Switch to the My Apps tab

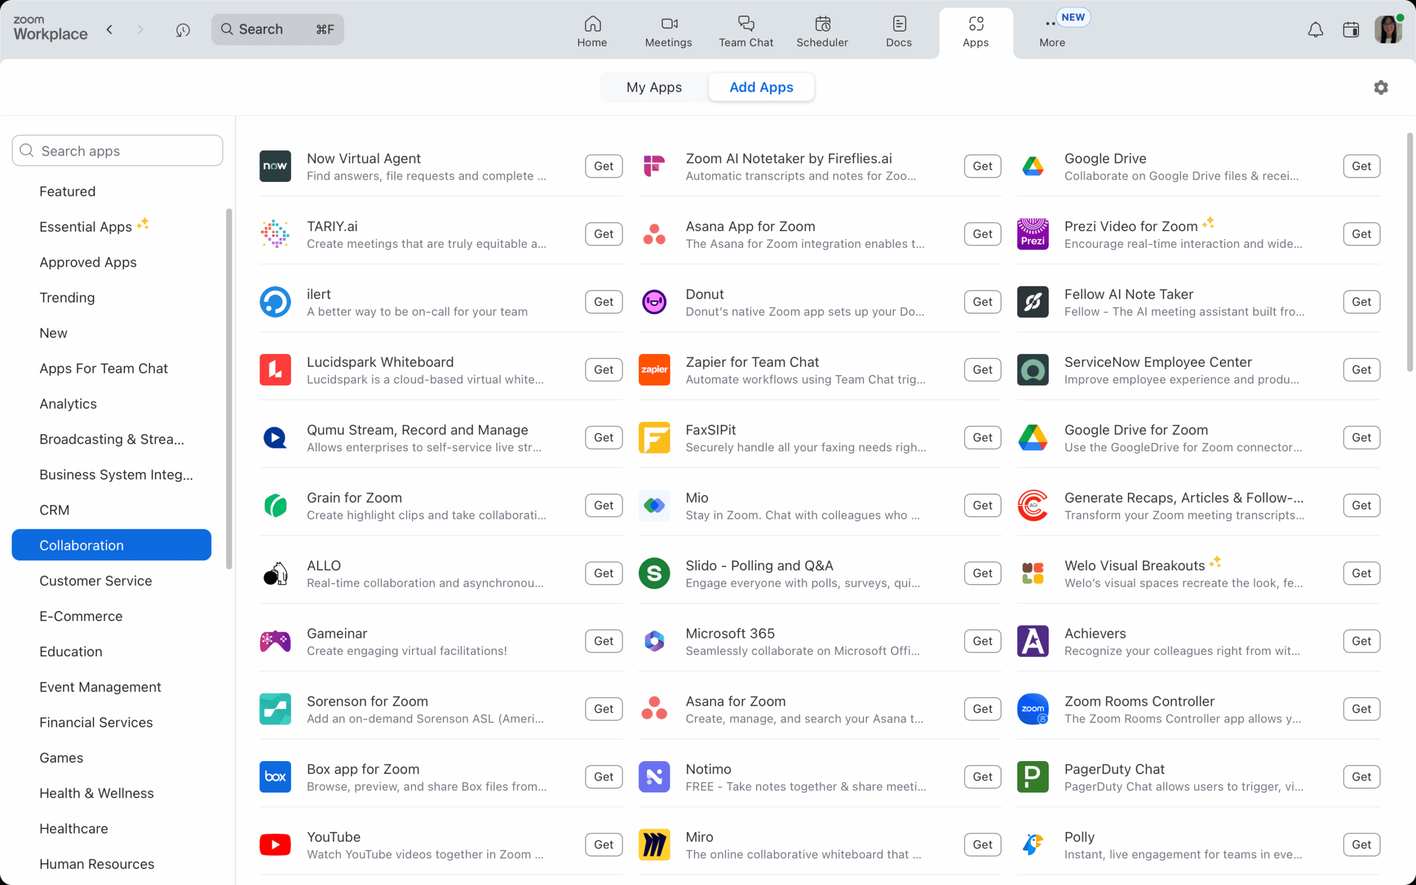point(654,87)
